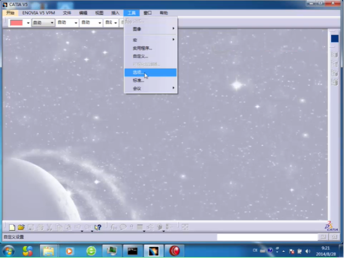The height and width of the screenshot is (258, 344).
Task: Open the media player taskbar icon
Action: tap(69, 251)
